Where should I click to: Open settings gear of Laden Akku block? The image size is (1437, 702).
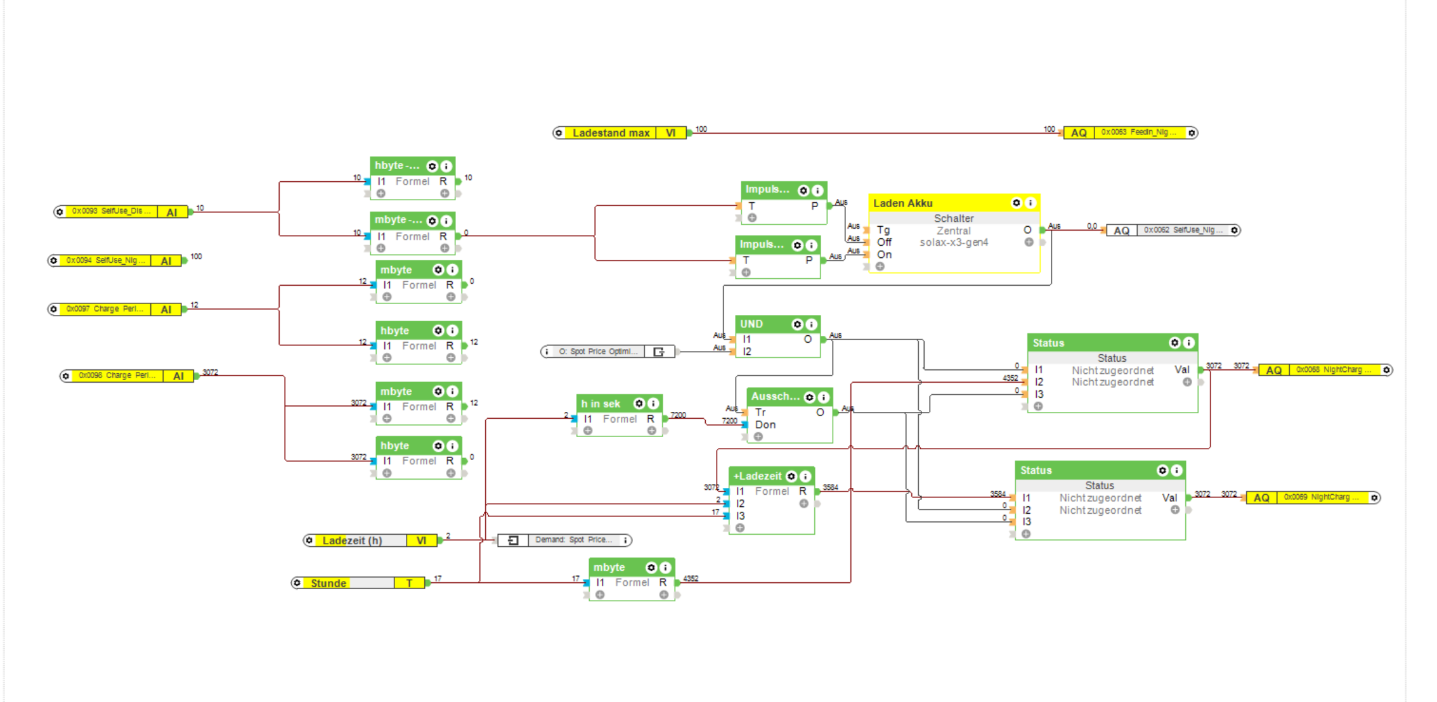(x=1016, y=203)
